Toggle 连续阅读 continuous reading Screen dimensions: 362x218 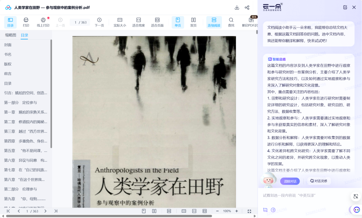(214, 22)
